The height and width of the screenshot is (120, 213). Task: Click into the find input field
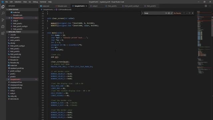point(154,13)
